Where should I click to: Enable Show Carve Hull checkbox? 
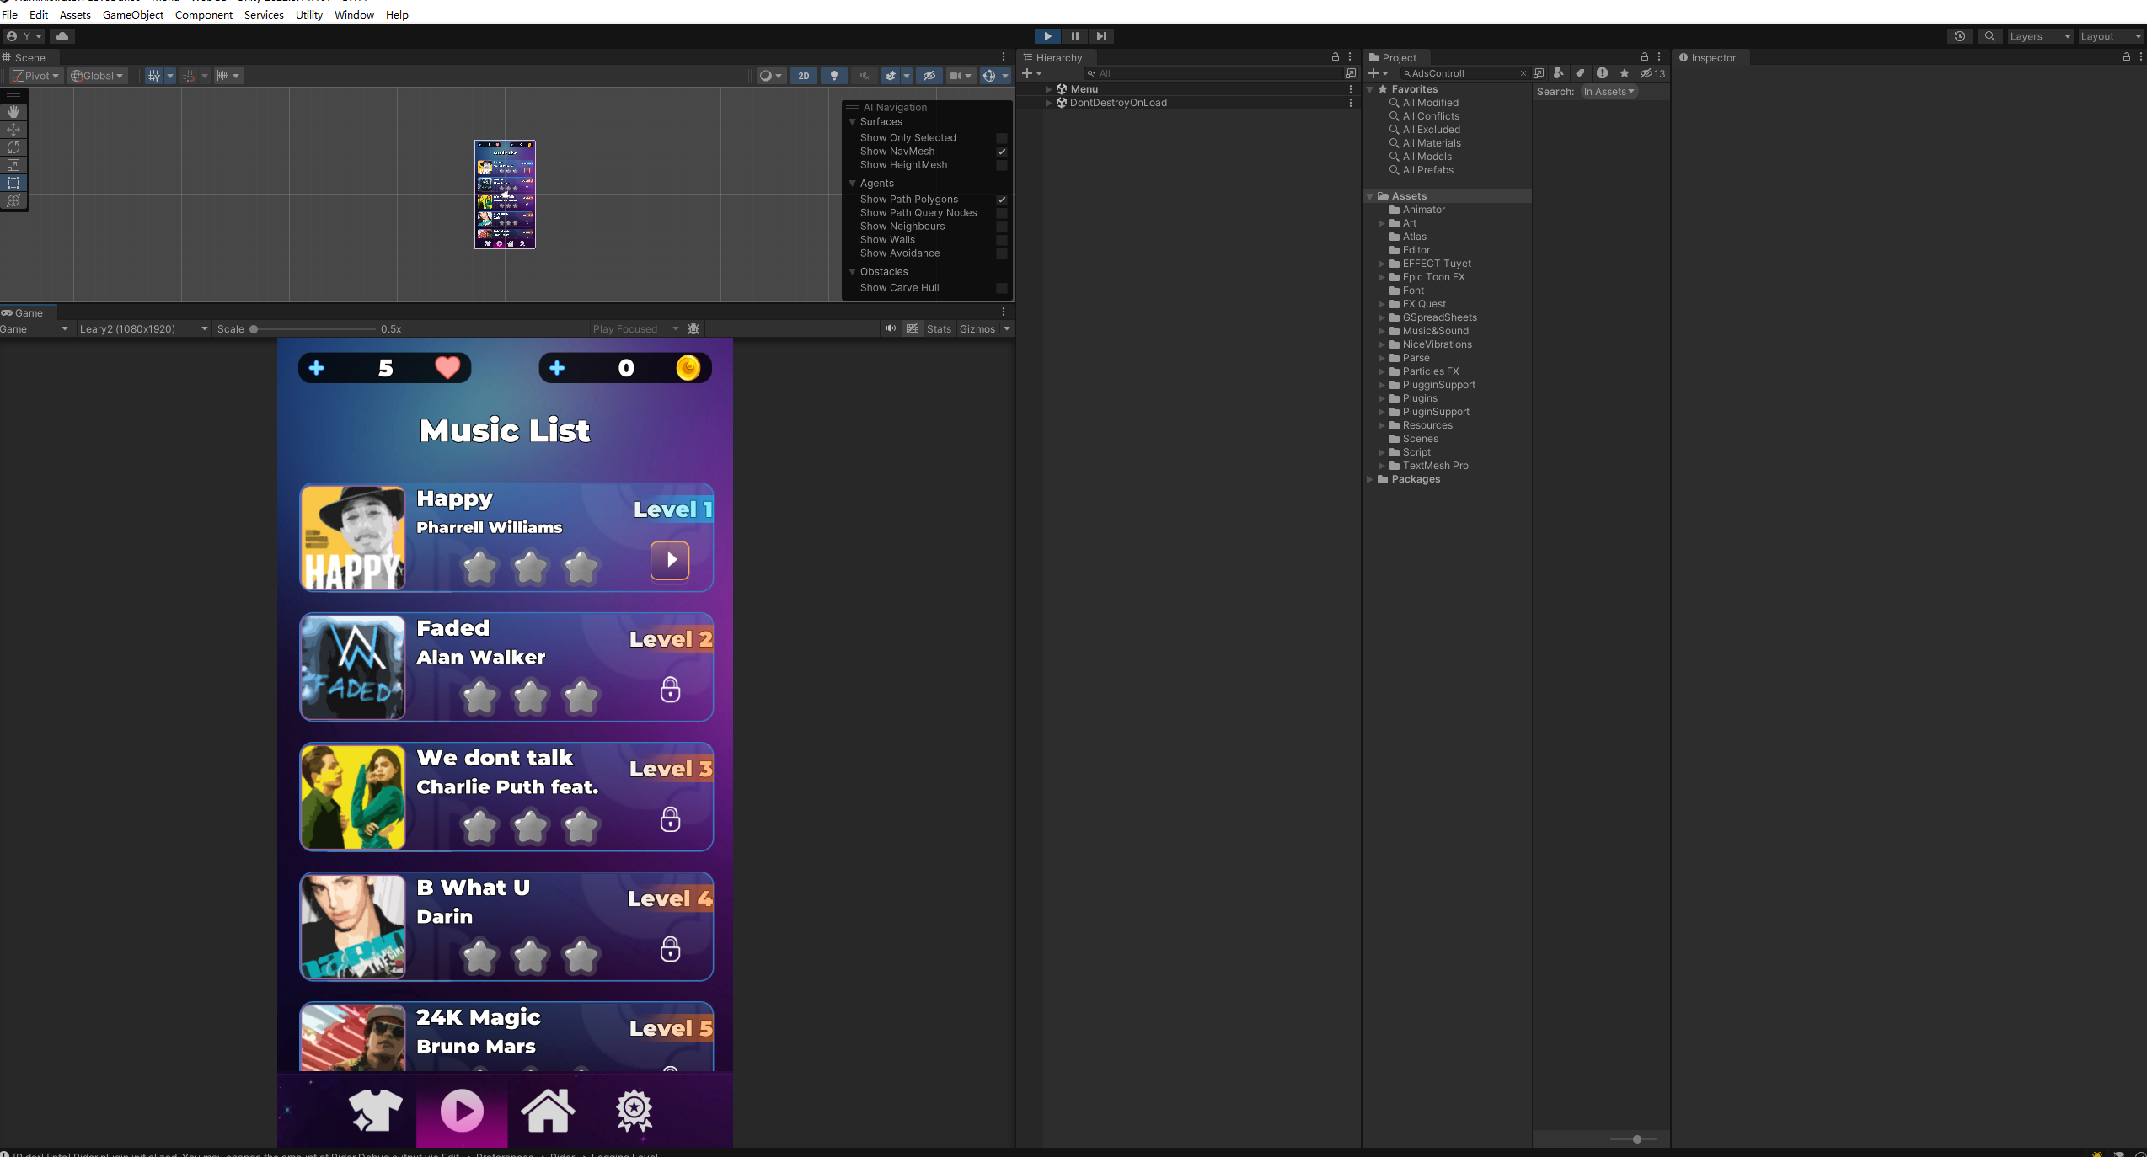click(1002, 288)
